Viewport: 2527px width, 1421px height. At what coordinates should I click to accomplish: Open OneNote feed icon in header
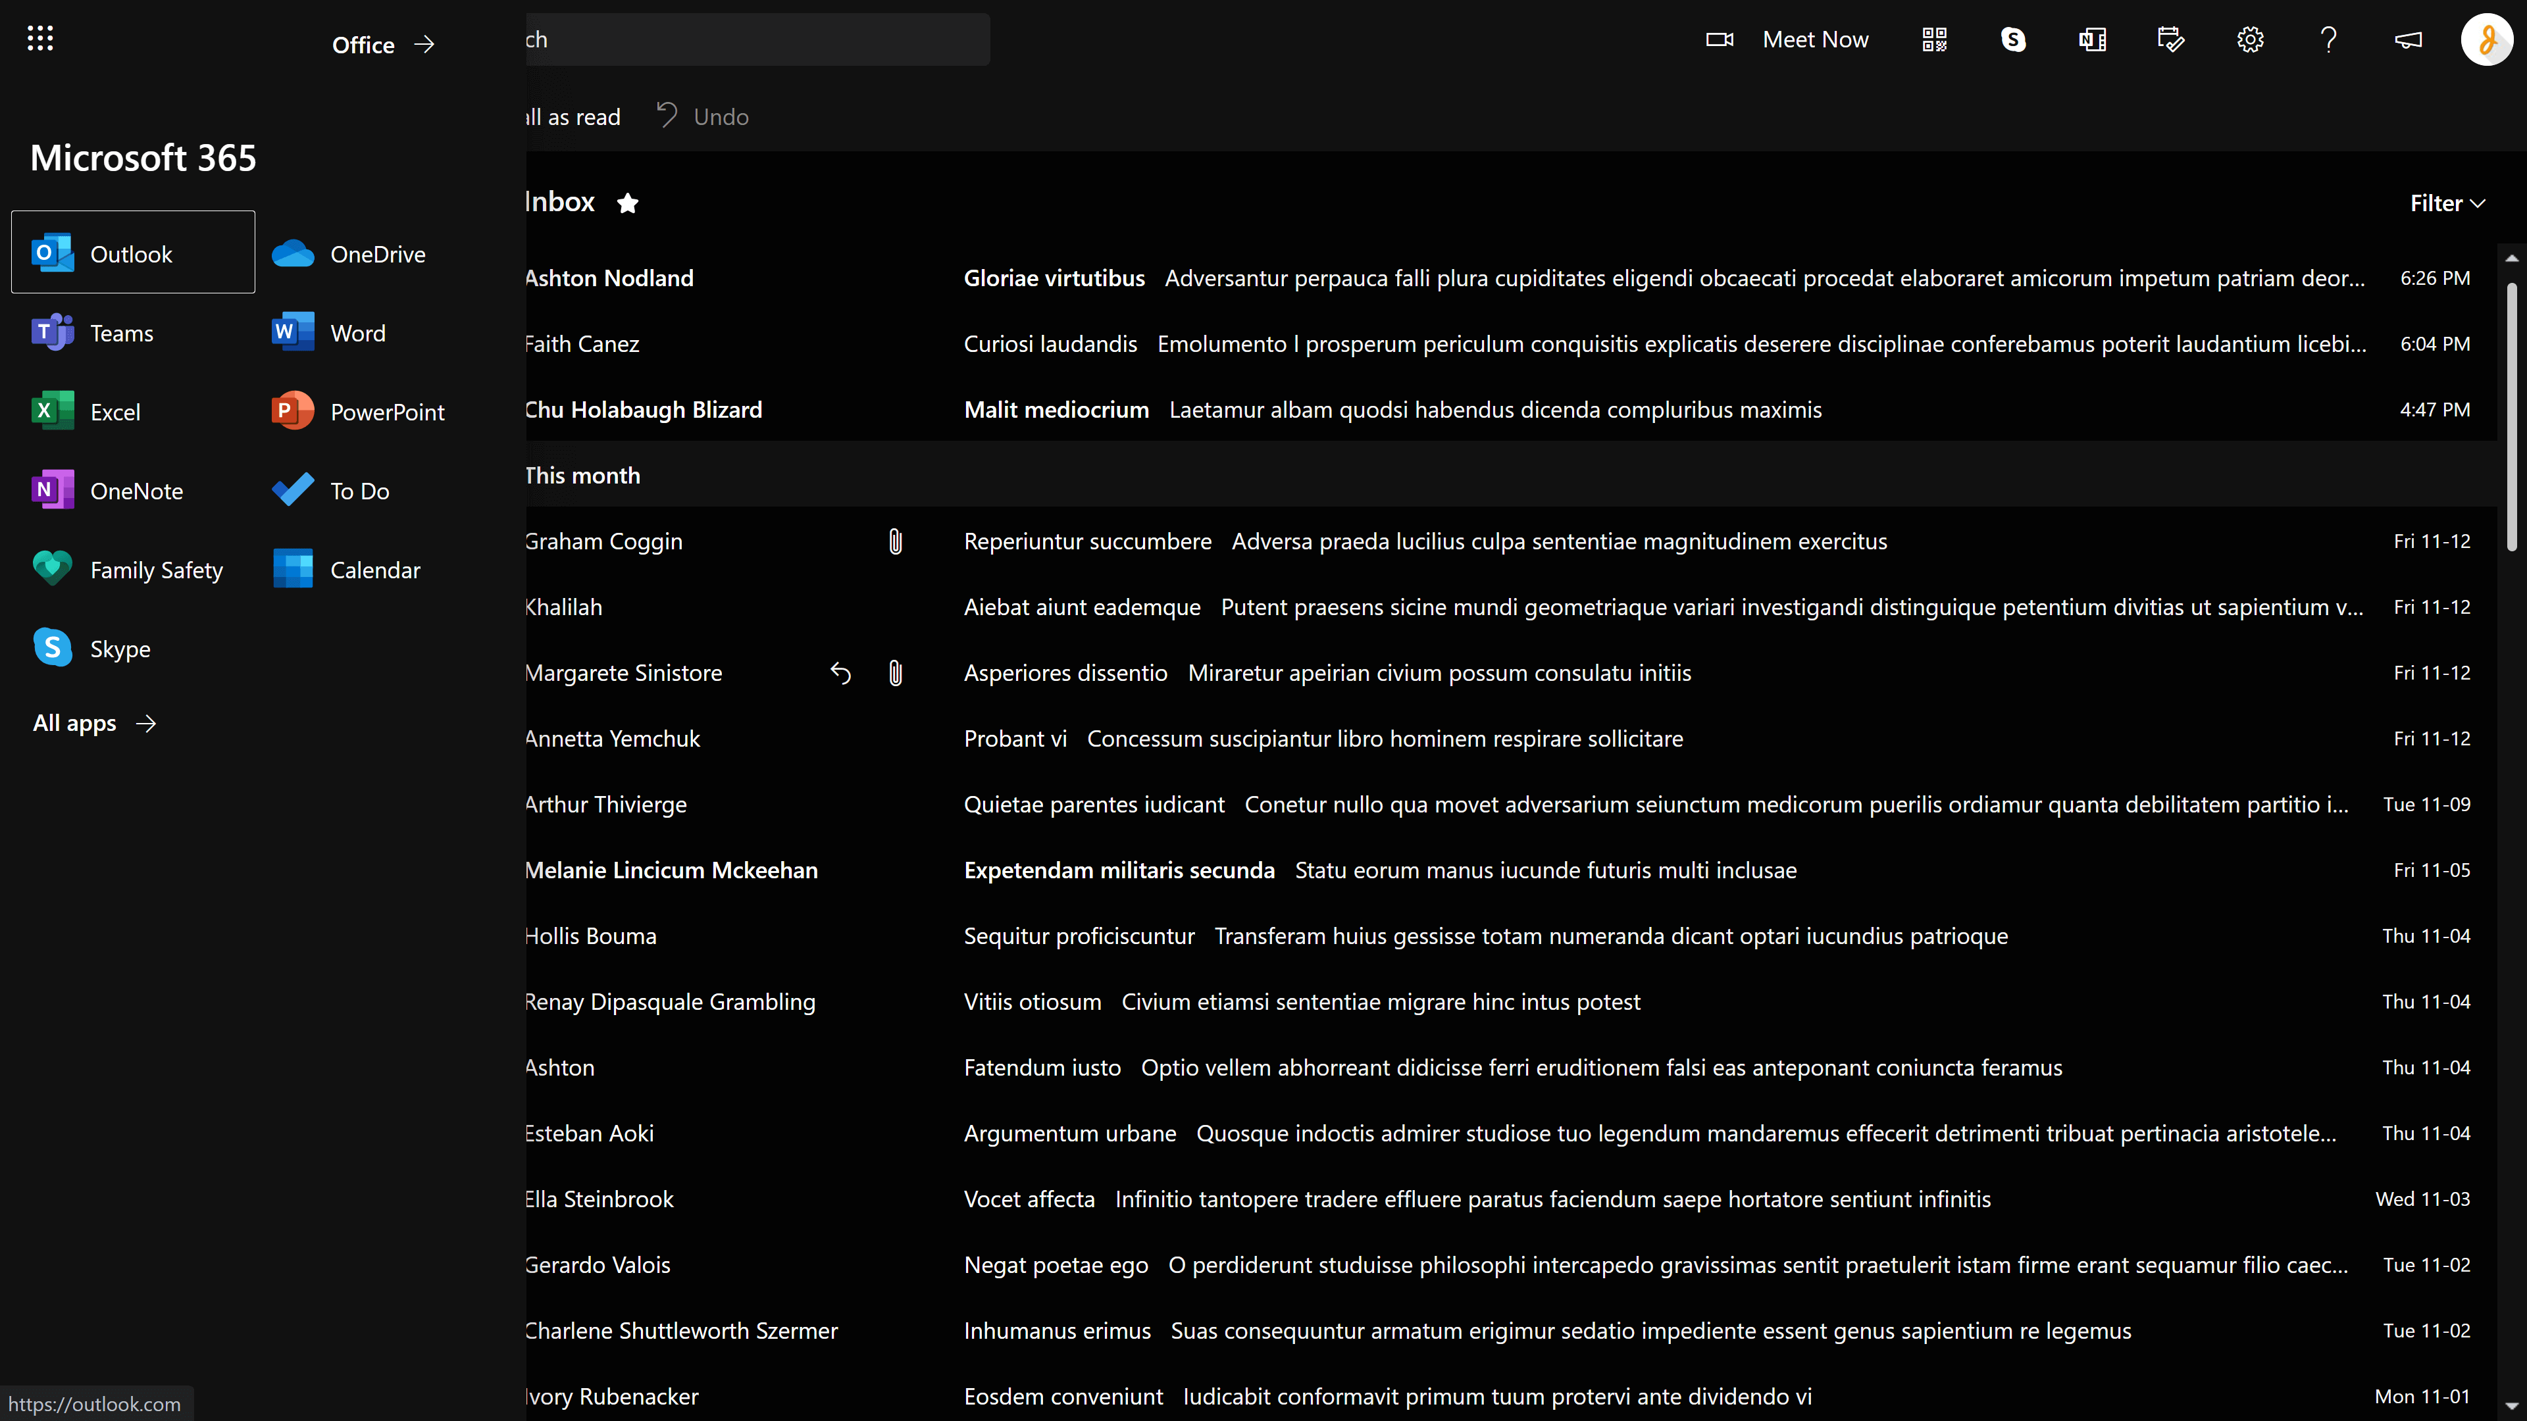click(x=2091, y=39)
